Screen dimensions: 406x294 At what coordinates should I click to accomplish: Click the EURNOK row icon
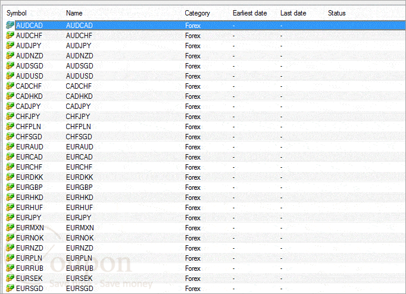[x=10, y=237]
